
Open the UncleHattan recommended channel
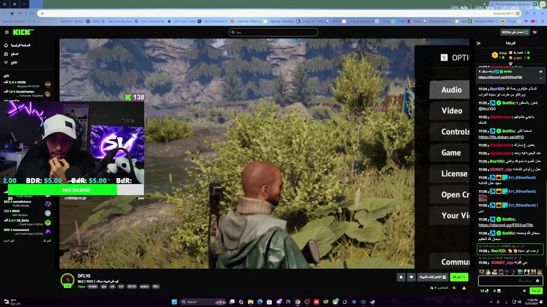coord(27,93)
